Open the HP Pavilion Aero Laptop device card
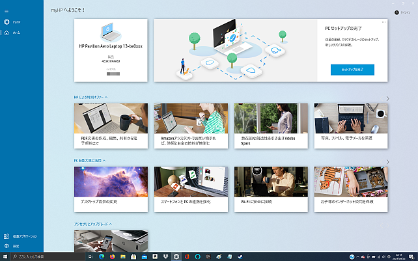This screenshot has width=418, height=261. (111, 50)
